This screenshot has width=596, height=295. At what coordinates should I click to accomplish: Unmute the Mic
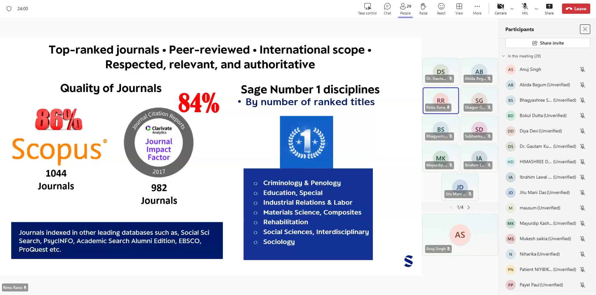(x=525, y=9)
